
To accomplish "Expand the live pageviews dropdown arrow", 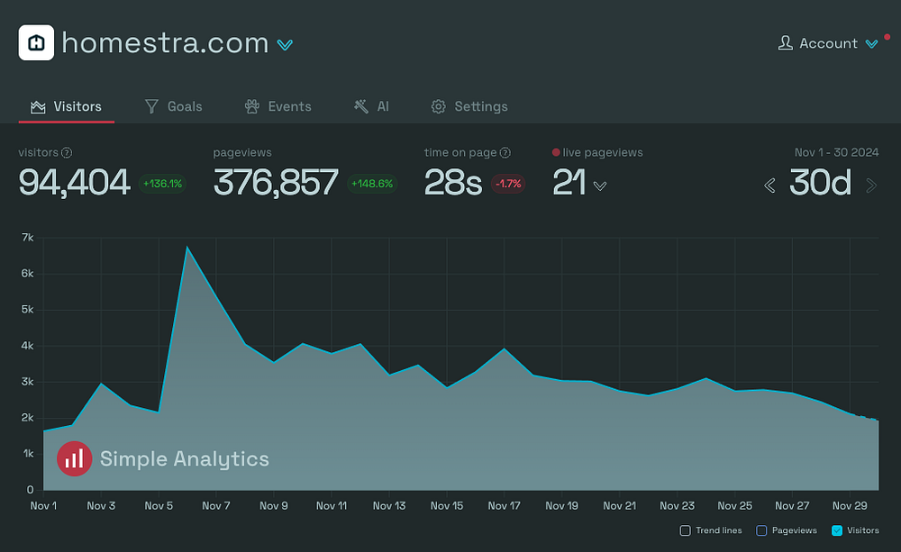I will (600, 186).
